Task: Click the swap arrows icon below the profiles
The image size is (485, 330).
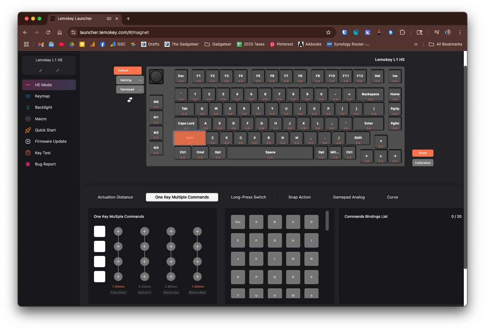Action: tap(130, 100)
